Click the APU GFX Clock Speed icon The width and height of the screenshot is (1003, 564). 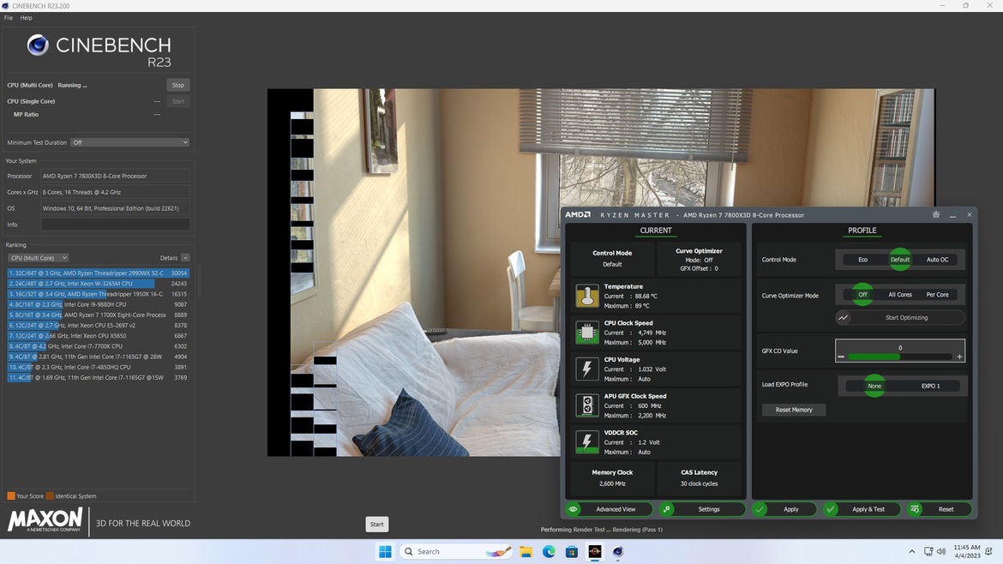(586, 405)
